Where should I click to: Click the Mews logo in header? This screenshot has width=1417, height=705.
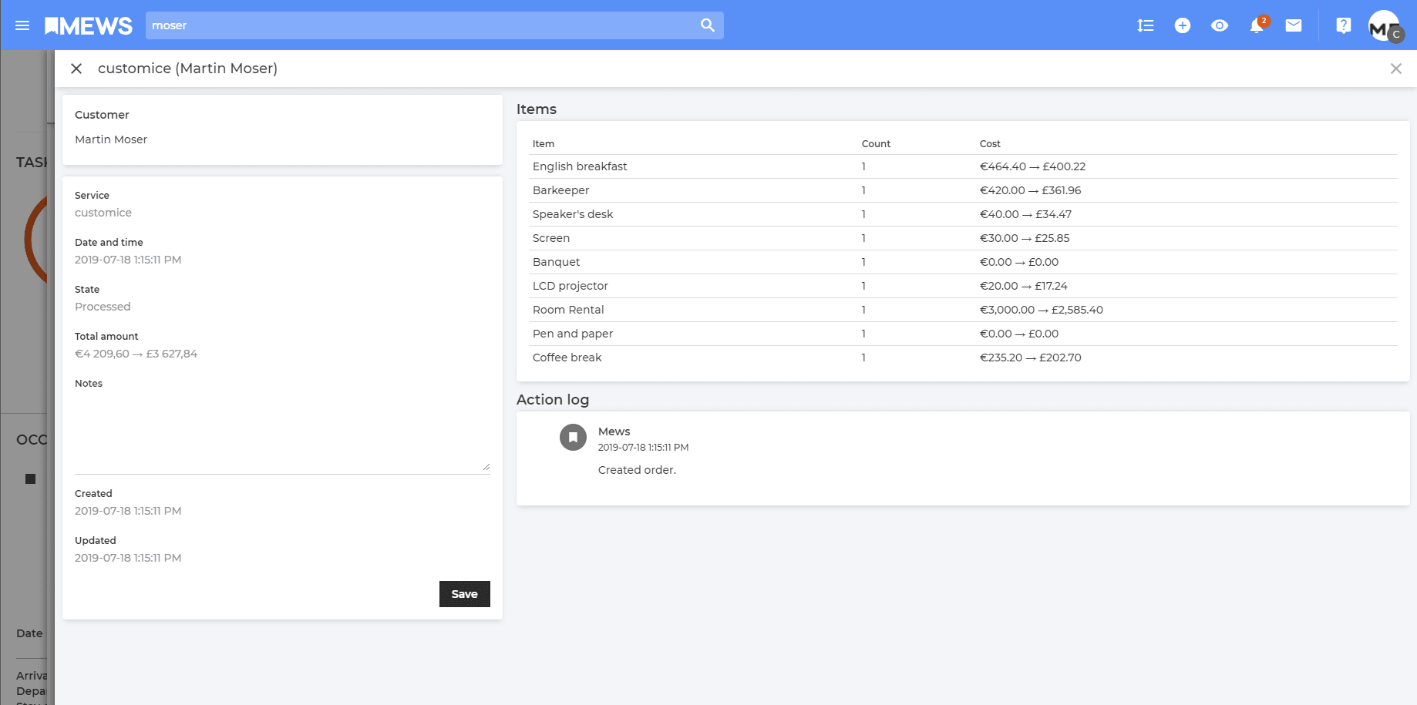point(89,25)
